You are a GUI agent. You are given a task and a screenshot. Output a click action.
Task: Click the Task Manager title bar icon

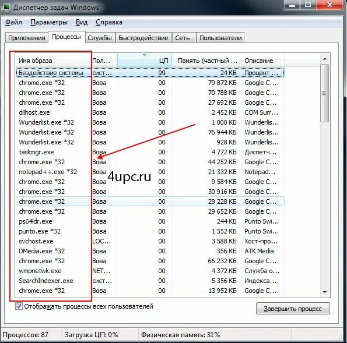(6, 8)
